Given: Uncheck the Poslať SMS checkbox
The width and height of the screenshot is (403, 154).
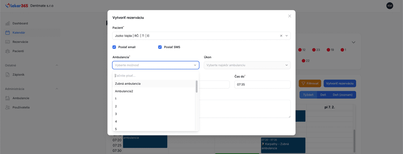Looking at the screenshot, I should pyautogui.click(x=160, y=47).
